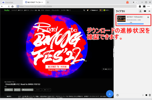Open a new tab with plus icon
The height and width of the screenshot is (100, 152).
[48, 2]
